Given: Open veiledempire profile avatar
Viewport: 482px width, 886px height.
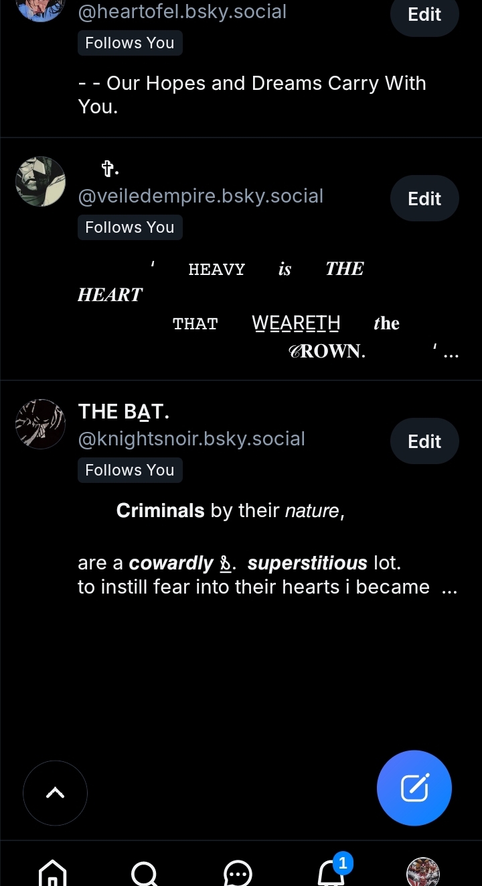Looking at the screenshot, I should pos(40,181).
